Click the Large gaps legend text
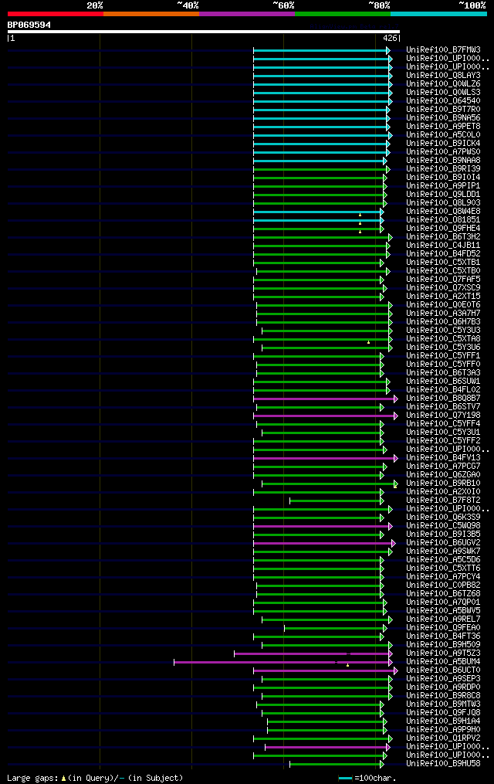Screen dimensions: 494x784 tap(95, 778)
